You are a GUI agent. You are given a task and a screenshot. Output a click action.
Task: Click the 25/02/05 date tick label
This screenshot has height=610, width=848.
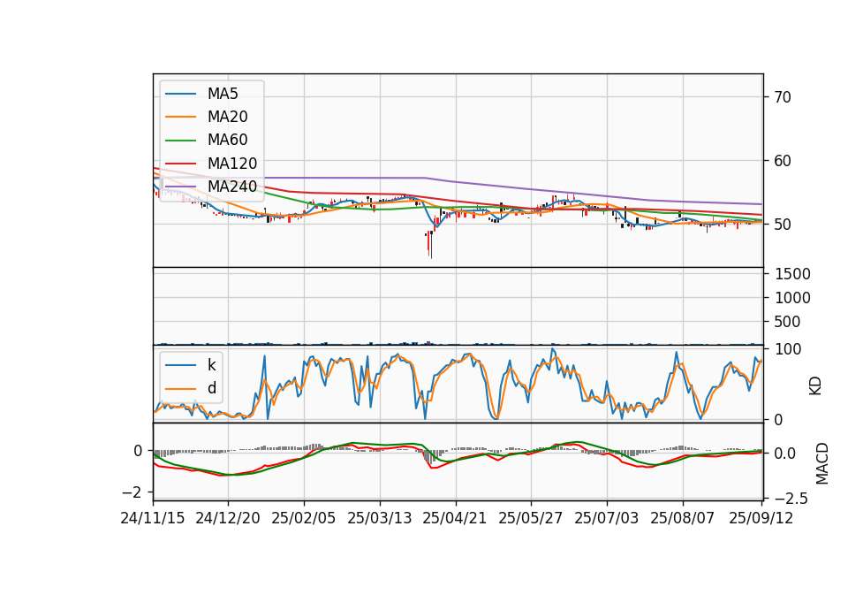(303, 518)
